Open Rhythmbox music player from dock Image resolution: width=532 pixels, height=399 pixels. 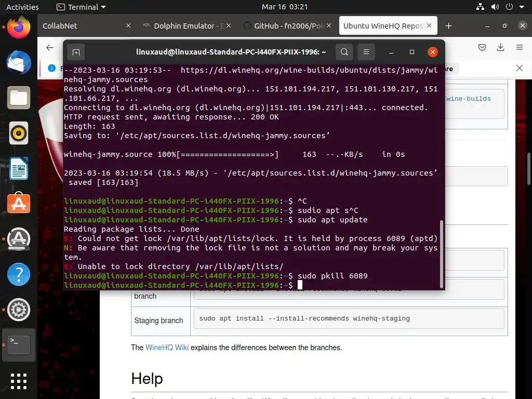pos(19,133)
